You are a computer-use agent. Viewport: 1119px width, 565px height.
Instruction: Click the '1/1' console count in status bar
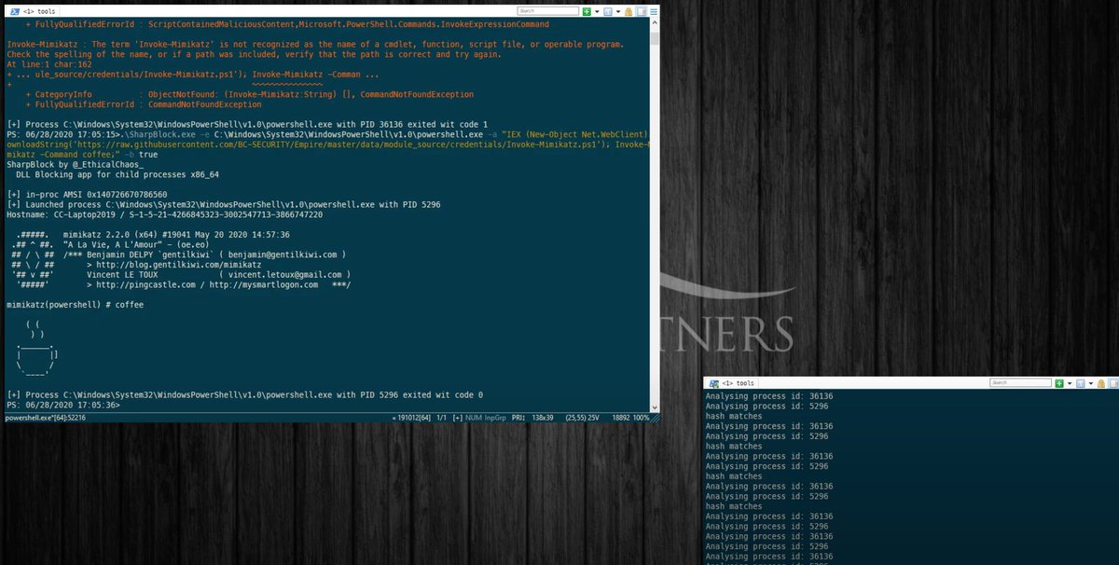pos(441,418)
